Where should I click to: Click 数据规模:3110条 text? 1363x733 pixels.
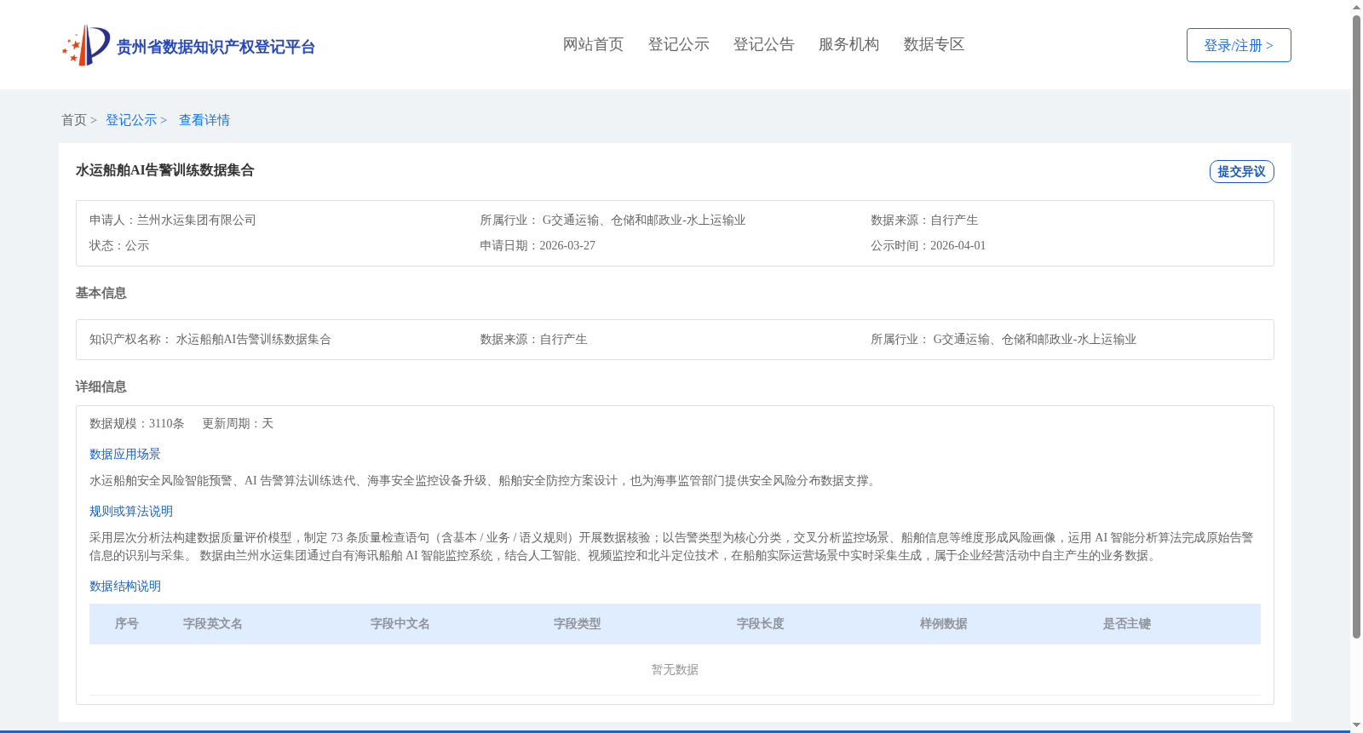click(137, 423)
